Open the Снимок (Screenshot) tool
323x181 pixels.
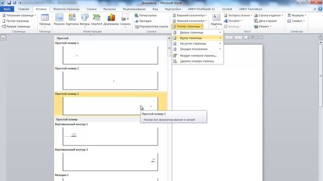[125, 20]
